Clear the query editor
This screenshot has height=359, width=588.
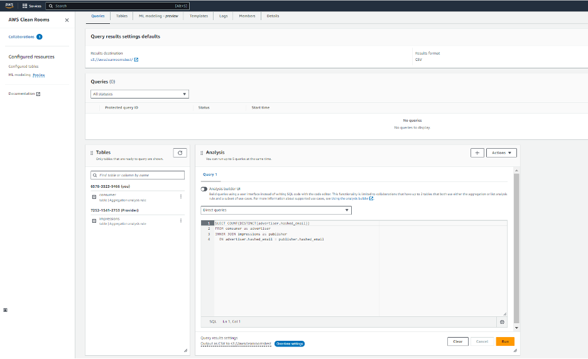coord(457,342)
